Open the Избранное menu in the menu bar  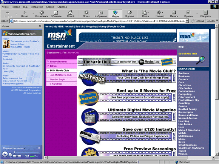(x=37, y=7)
